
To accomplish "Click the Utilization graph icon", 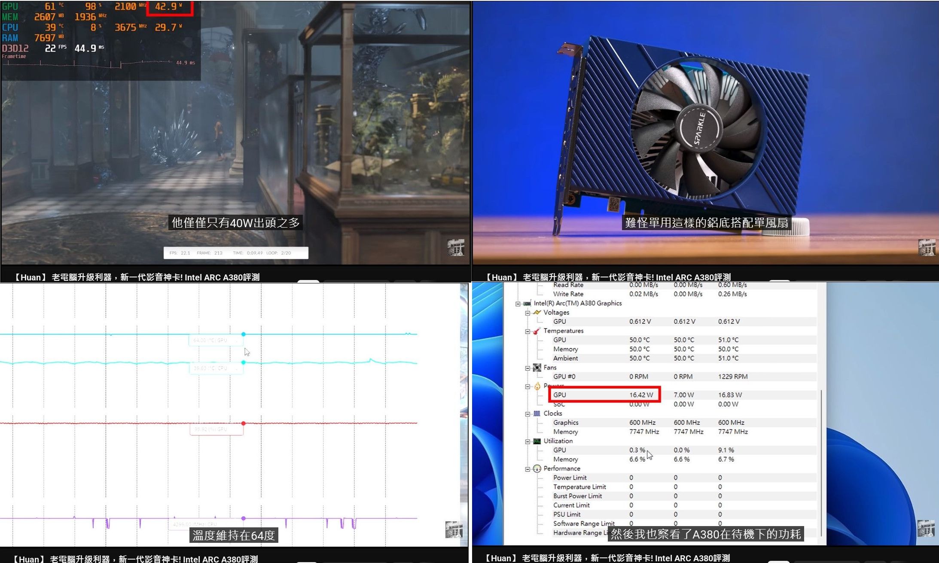I will pos(537,441).
